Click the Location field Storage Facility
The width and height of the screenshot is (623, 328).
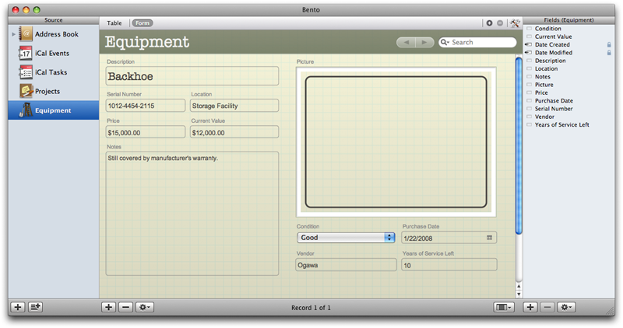(x=234, y=106)
